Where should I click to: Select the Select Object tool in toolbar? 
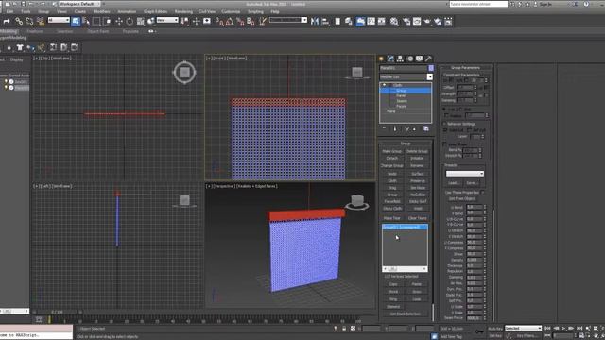[76, 21]
